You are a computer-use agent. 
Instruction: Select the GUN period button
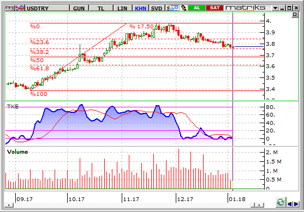[79, 8]
